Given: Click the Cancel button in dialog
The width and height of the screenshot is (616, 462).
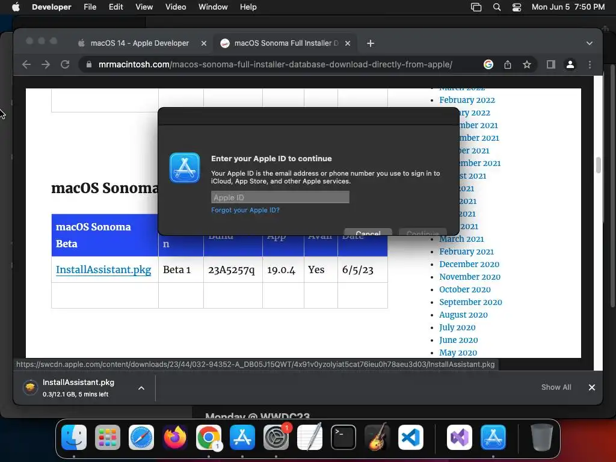Looking at the screenshot, I should click(368, 233).
